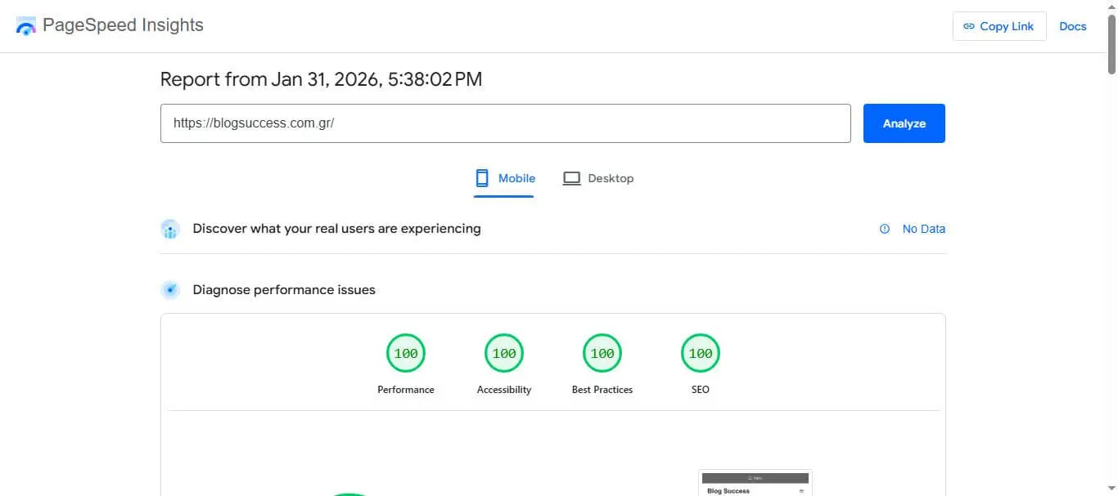The image size is (1118, 496).
Task: Click the PageSpeed Insights logo icon
Action: [x=25, y=25]
